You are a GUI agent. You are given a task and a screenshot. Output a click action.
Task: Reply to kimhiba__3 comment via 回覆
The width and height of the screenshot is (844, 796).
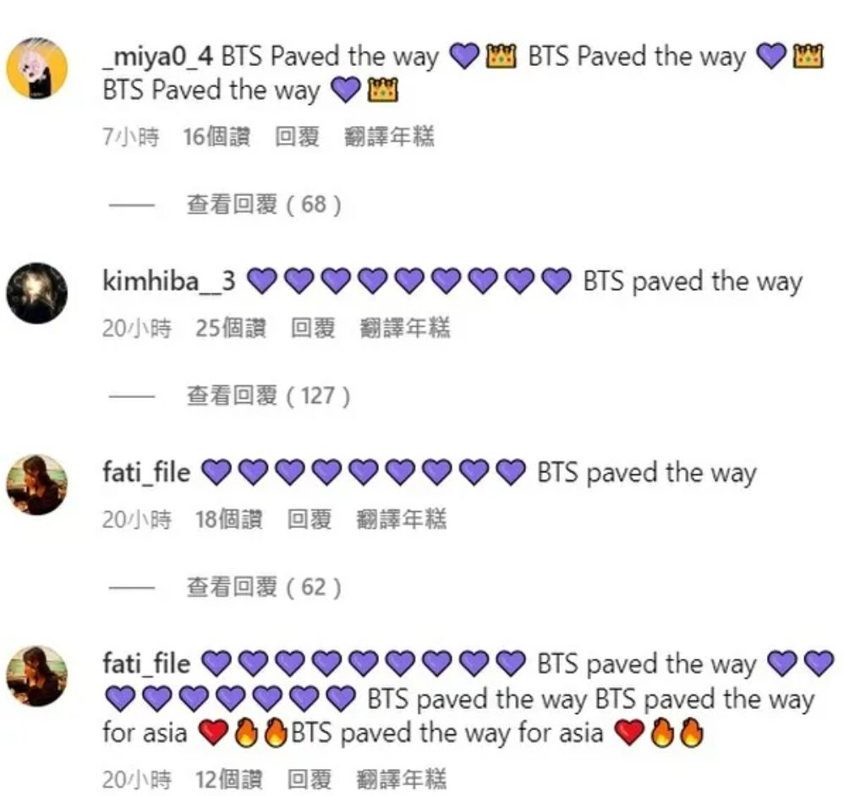pos(313,328)
